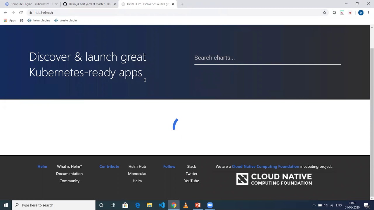The width and height of the screenshot is (374, 210).
Task: Open the globe bookmark icon
Action: tap(22, 20)
